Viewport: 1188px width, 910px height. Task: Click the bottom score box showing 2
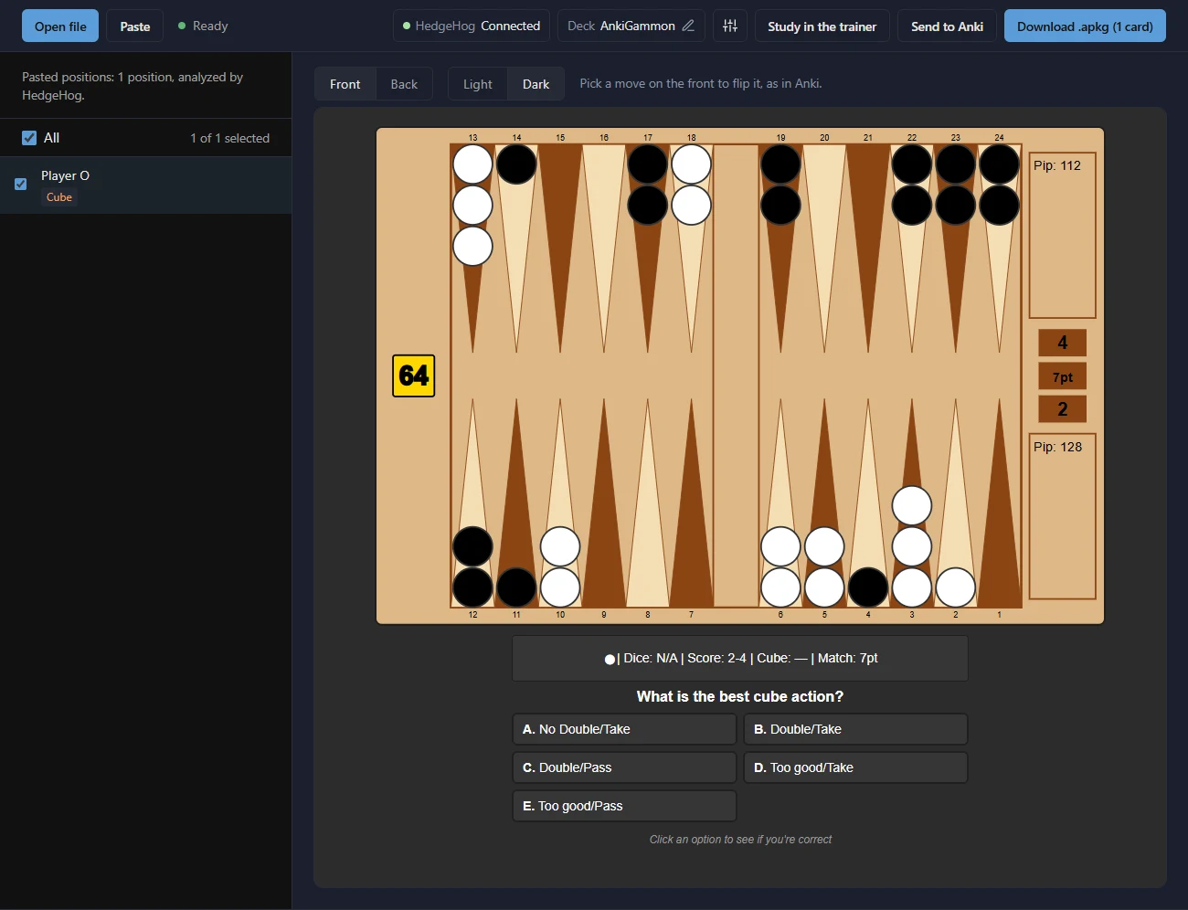(1062, 409)
